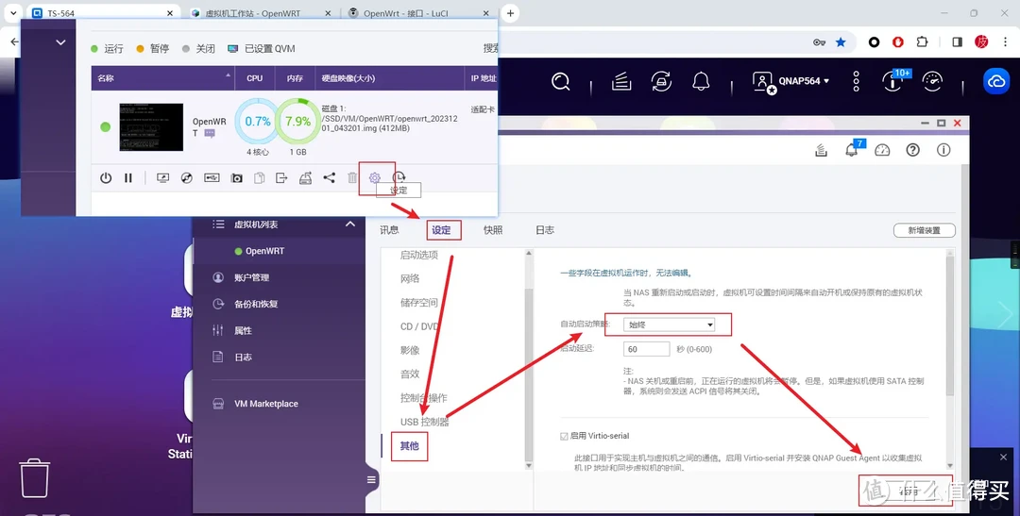The height and width of the screenshot is (516, 1020).
Task: Click the power button for OpenWRT VM
Action: point(106,178)
